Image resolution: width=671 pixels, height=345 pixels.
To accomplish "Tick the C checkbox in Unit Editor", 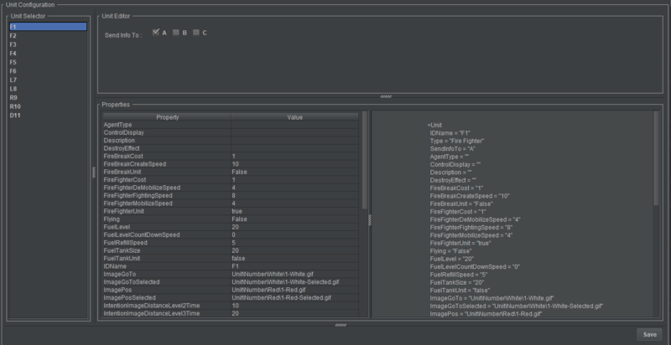I will tap(196, 33).
